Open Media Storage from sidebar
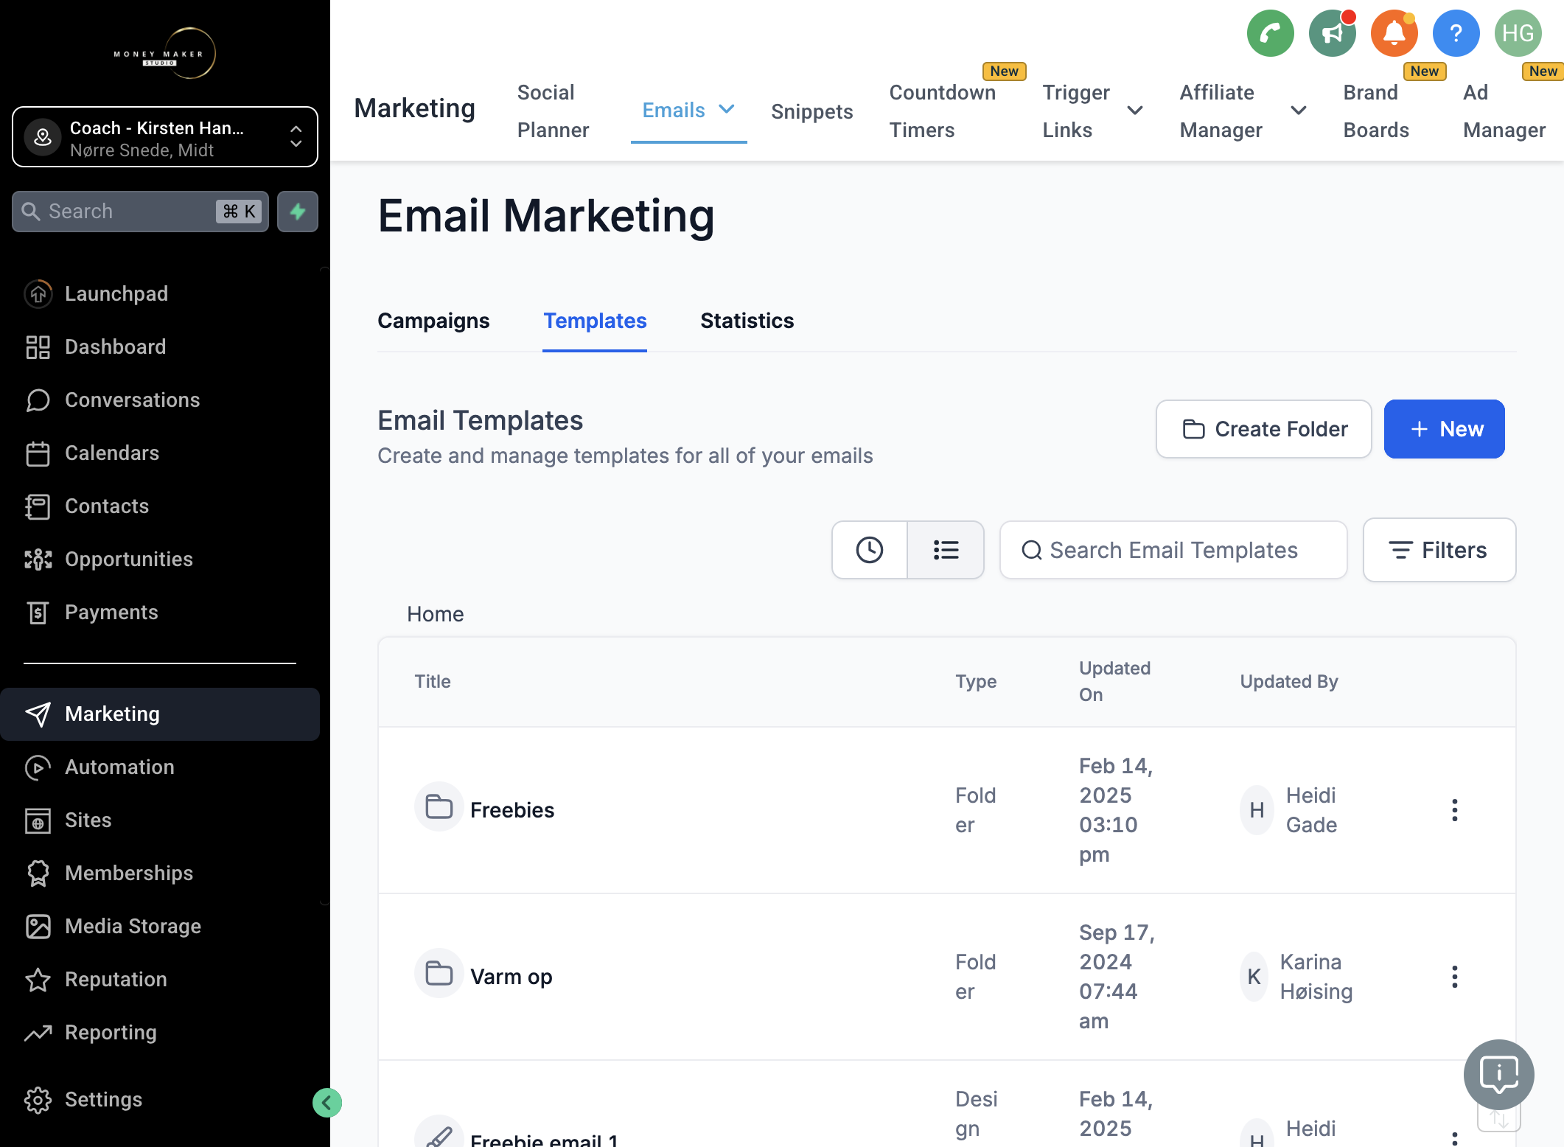This screenshot has width=1564, height=1147. point(160,926)
